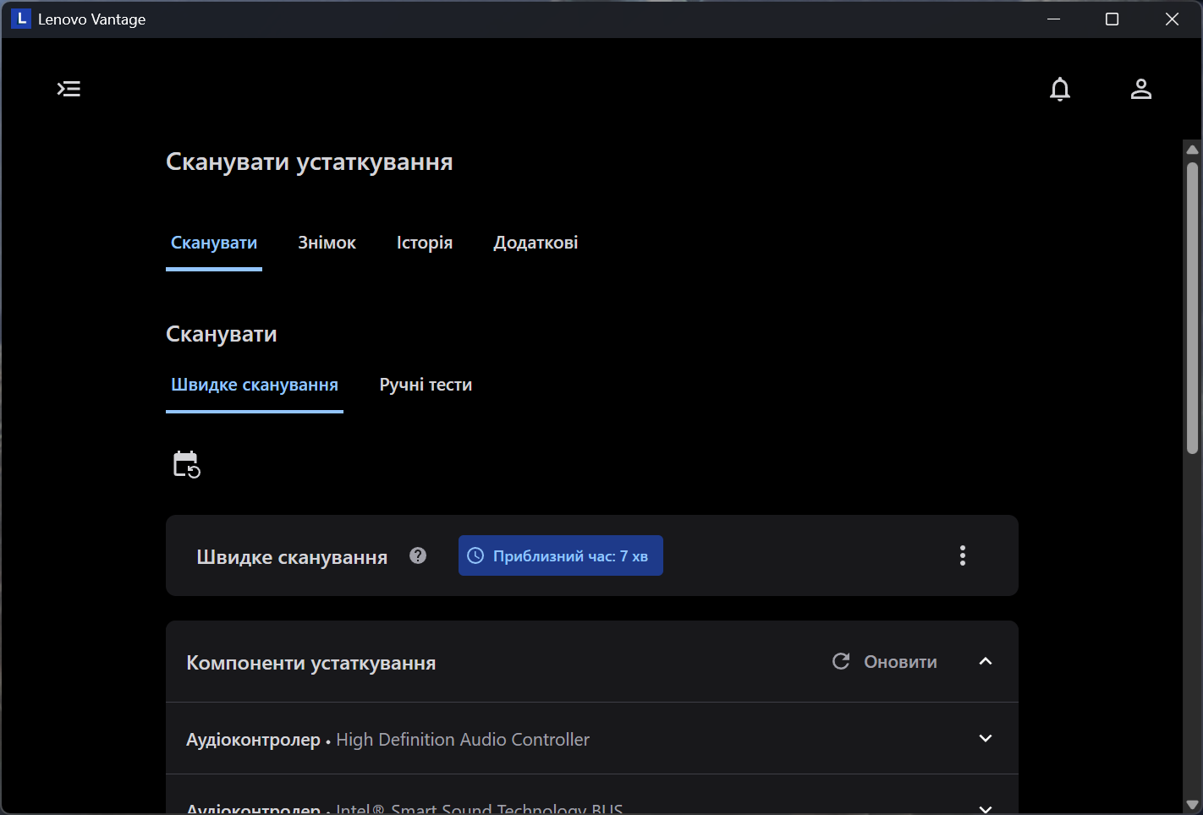Collapse the Компоненти устаткування section
This screenshot has width=1203, height=815.
(985, 661)
